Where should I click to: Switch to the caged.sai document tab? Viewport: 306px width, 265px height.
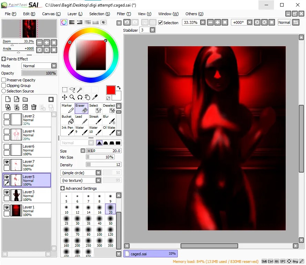[x=151, y=254]
